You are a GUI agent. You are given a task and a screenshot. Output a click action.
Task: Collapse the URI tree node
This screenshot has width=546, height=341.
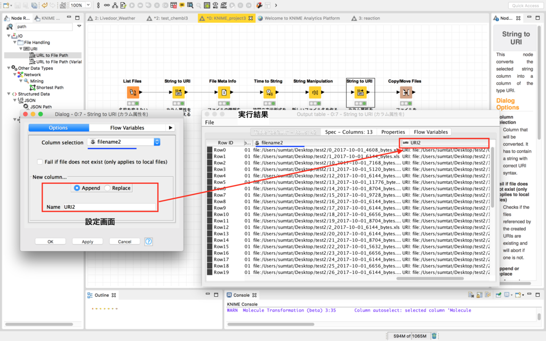click(21, 48)
